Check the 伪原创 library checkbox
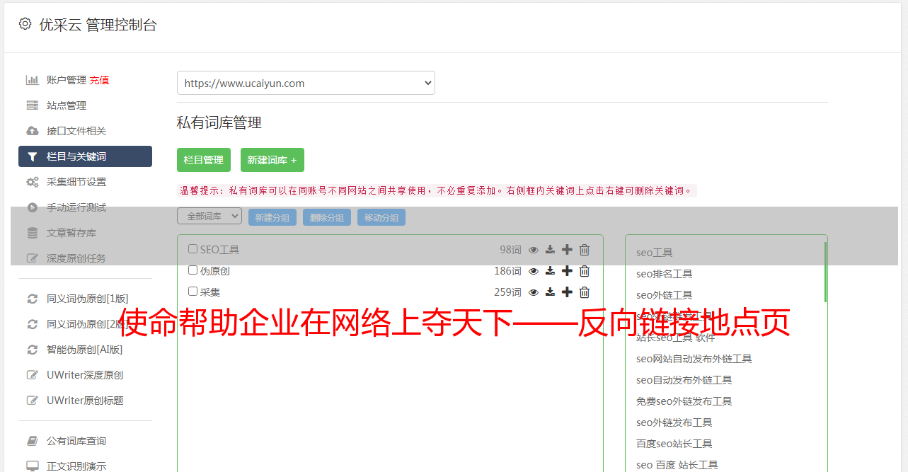This screenshot has width=908, height=472. [x=192, y=270]
